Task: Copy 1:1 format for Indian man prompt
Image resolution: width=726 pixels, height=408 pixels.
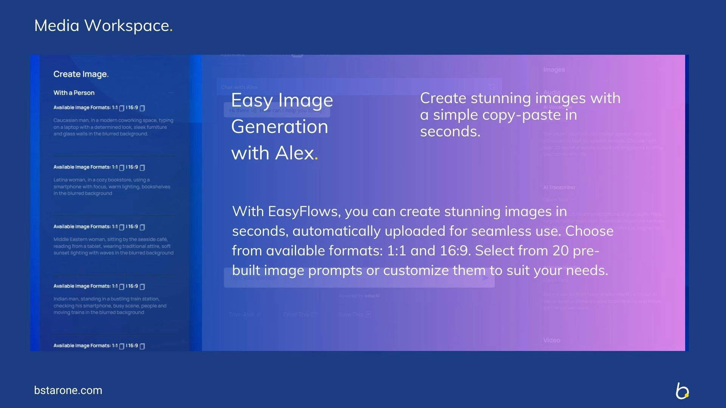Action: [x=122, y=287]
